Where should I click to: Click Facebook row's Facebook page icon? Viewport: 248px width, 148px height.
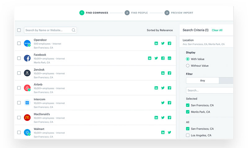pyautogui.click(x=163, y=58)
